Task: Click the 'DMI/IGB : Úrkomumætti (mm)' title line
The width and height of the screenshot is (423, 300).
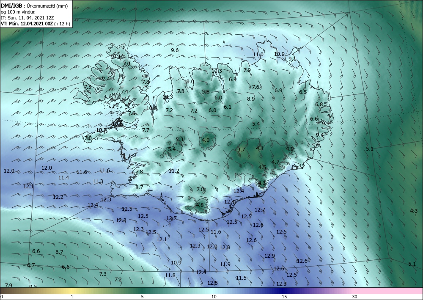Action: pos(34,6)
